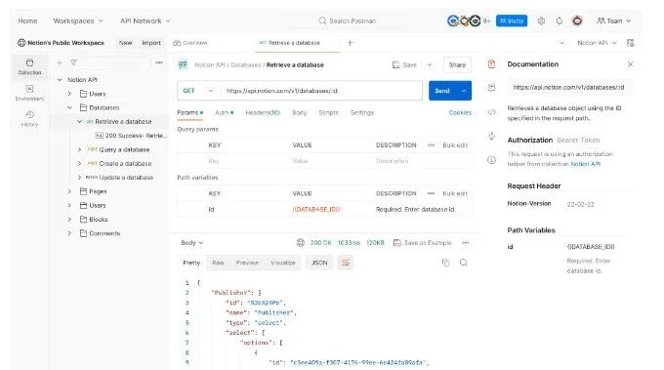Select the Raw response view
This screenshot has width=664, height=370.
coord(218,263)
